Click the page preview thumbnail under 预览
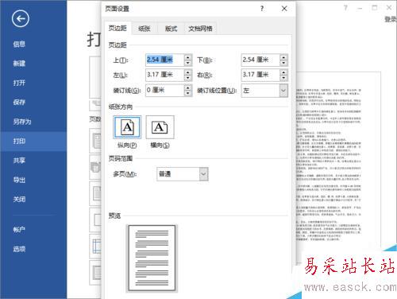Screen dimensions: 397x299 point(152,258)
